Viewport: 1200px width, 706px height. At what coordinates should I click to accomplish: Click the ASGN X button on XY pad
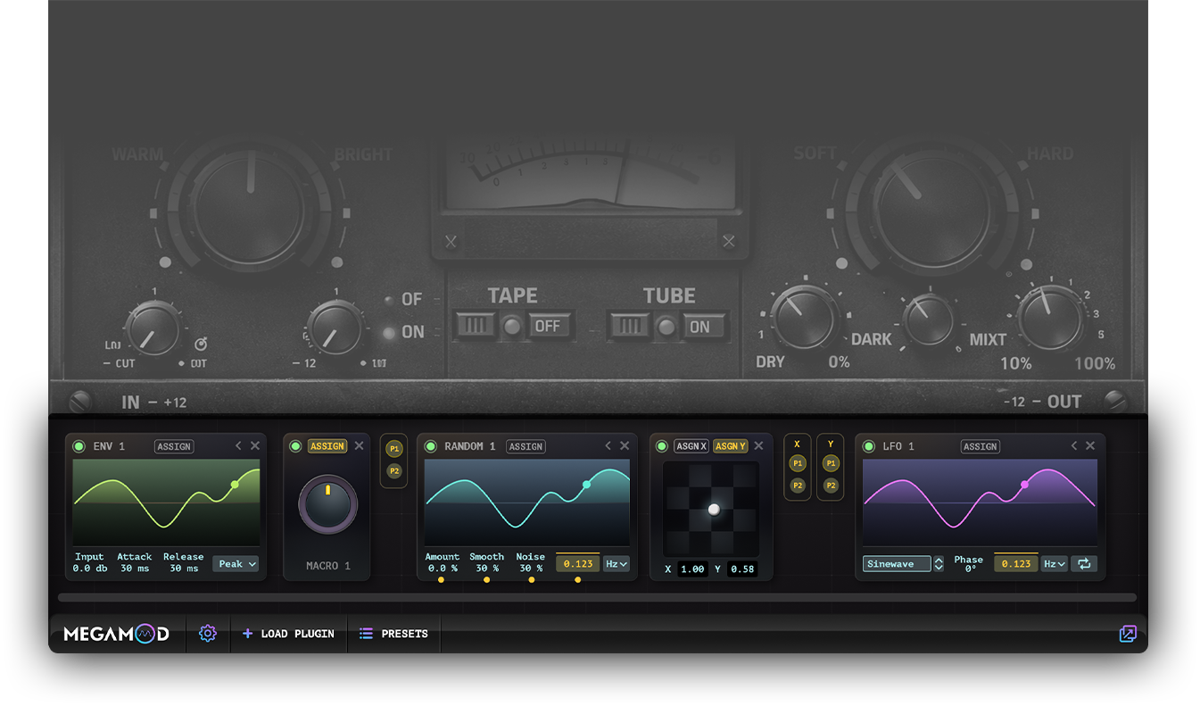(691, 446)
